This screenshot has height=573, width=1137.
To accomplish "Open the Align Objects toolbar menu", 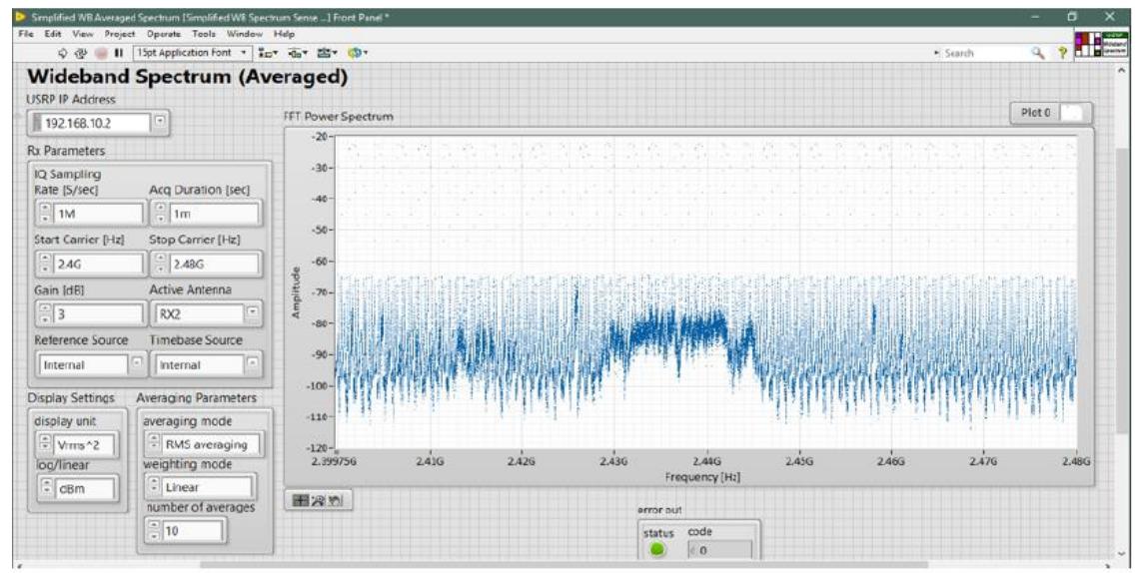I will 268,53.
